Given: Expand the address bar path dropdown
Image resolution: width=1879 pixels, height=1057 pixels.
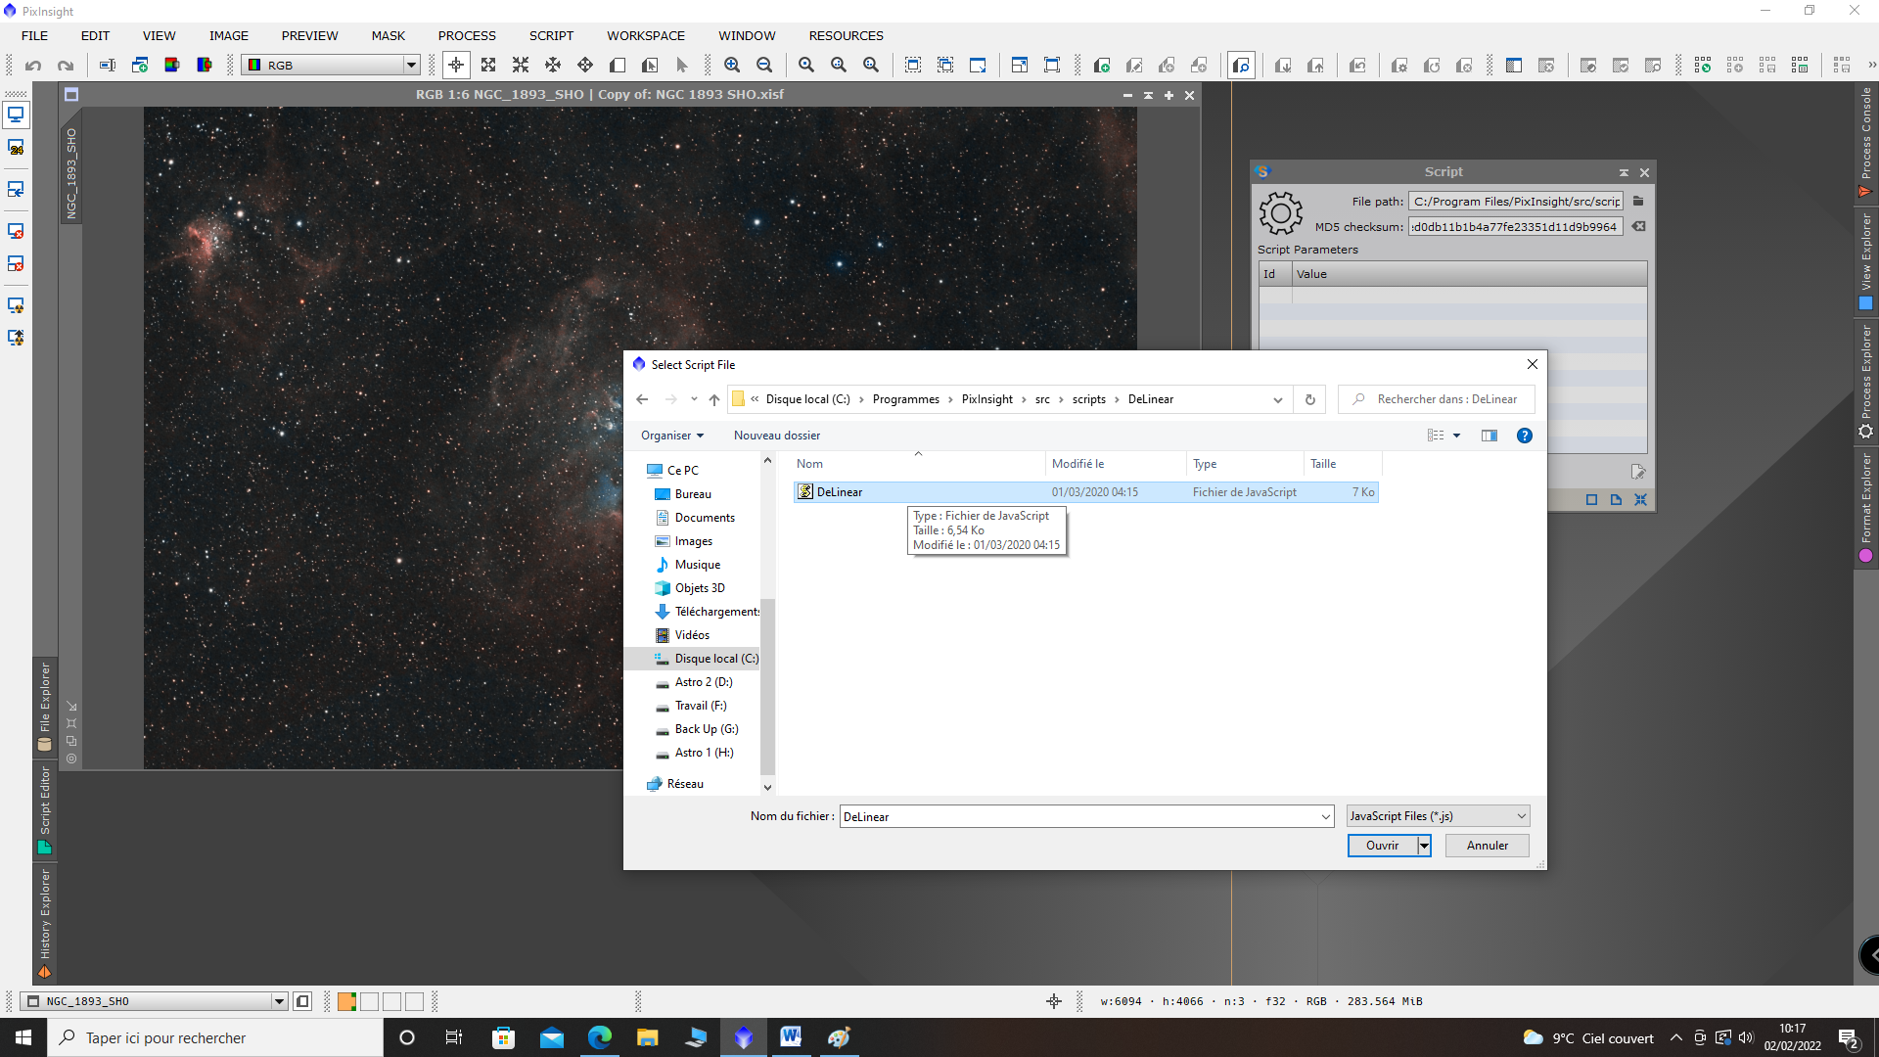Looking at the screenshot, I should click(x=1277, y=399).
